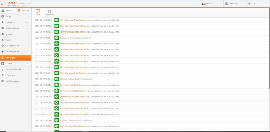Switch to the Settings tab
Viewport: 270px width, 132px height.
click(x=23, y=10)
